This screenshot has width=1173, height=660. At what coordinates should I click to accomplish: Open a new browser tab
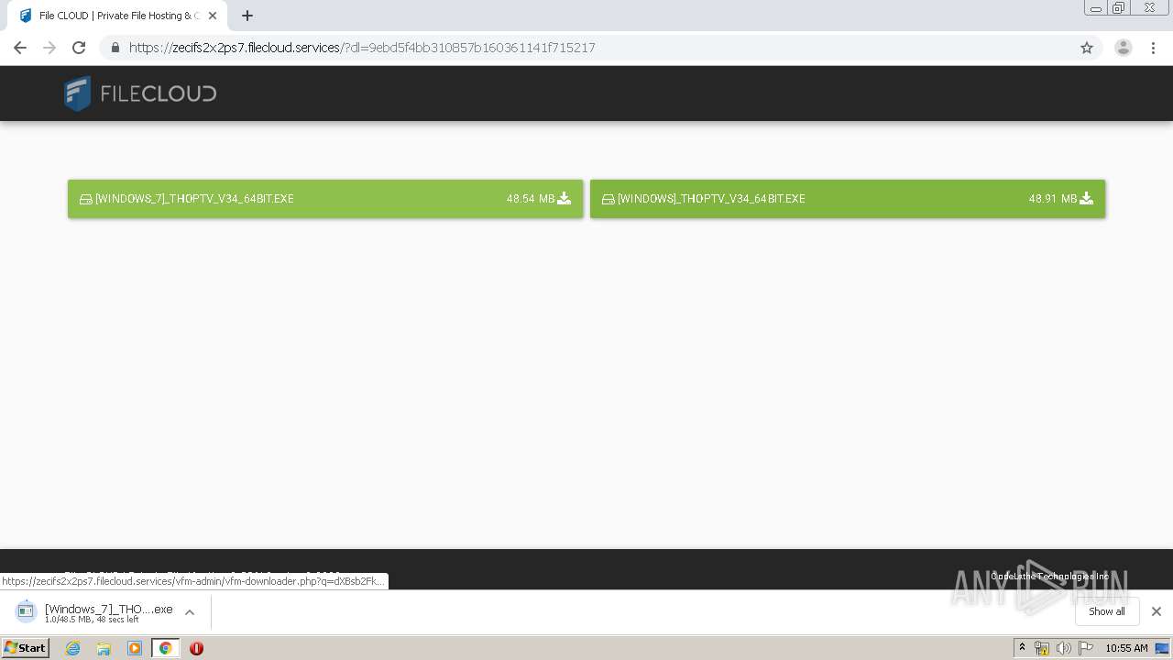click(247, 16)
